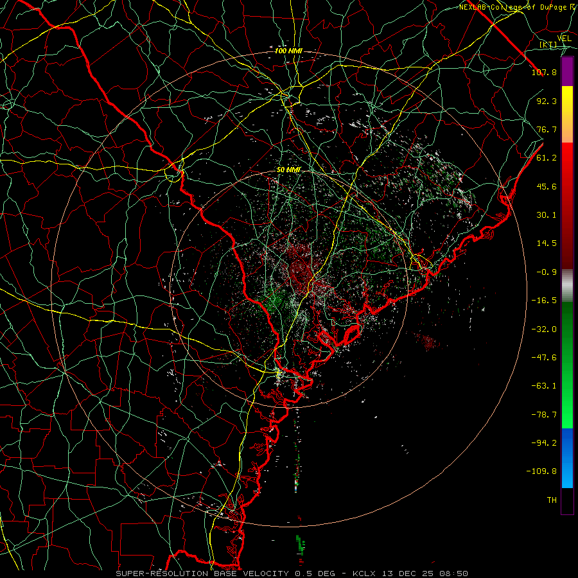Select the -109.8 legend value
This screenshot has height=578, width=578.
point(541,471)
